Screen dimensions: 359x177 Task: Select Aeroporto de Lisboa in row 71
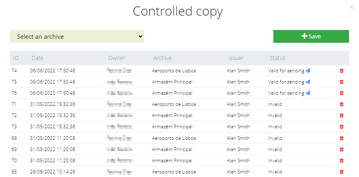[x=174, y=104]
